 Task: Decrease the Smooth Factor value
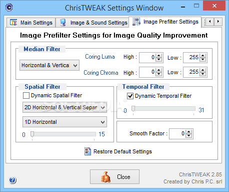pos(188,135)
